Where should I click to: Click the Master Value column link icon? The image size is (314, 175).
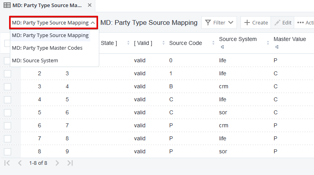coord(276,47)
